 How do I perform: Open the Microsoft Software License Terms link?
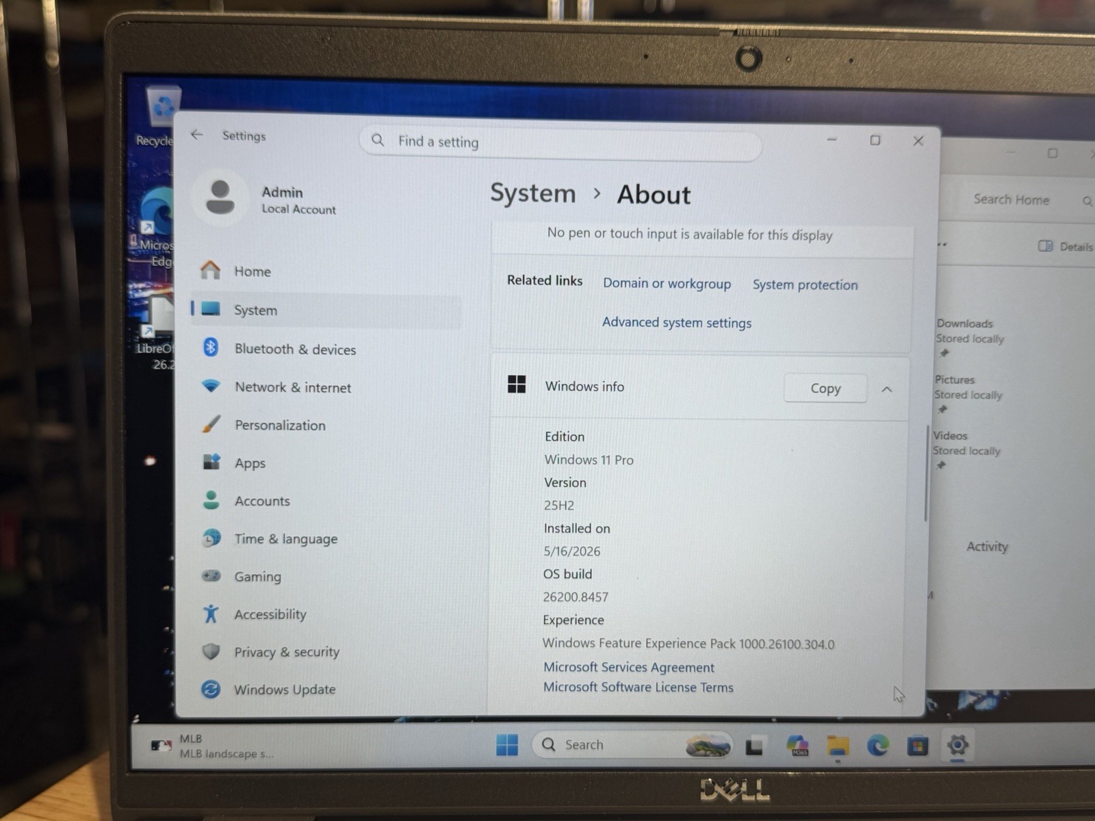pyautogui.click(x=638, y=687)
